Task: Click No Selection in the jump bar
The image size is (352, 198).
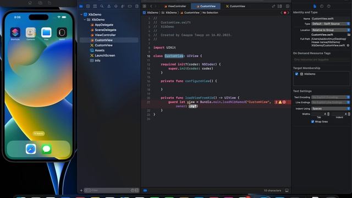Action: click(210, 13)
